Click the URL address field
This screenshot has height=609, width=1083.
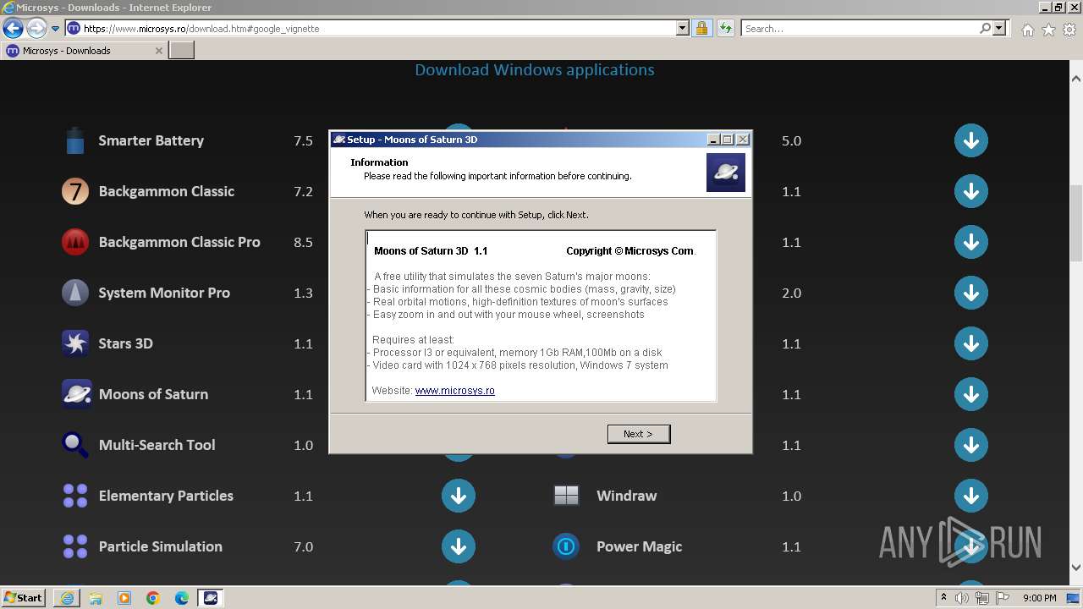(x=378, y=28)
